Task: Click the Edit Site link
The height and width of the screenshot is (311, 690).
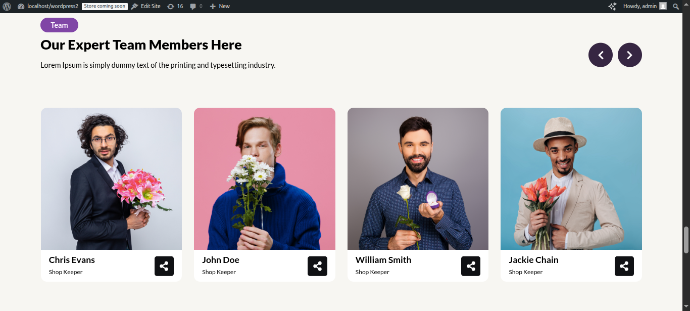Action: click(x=145, y=6)
